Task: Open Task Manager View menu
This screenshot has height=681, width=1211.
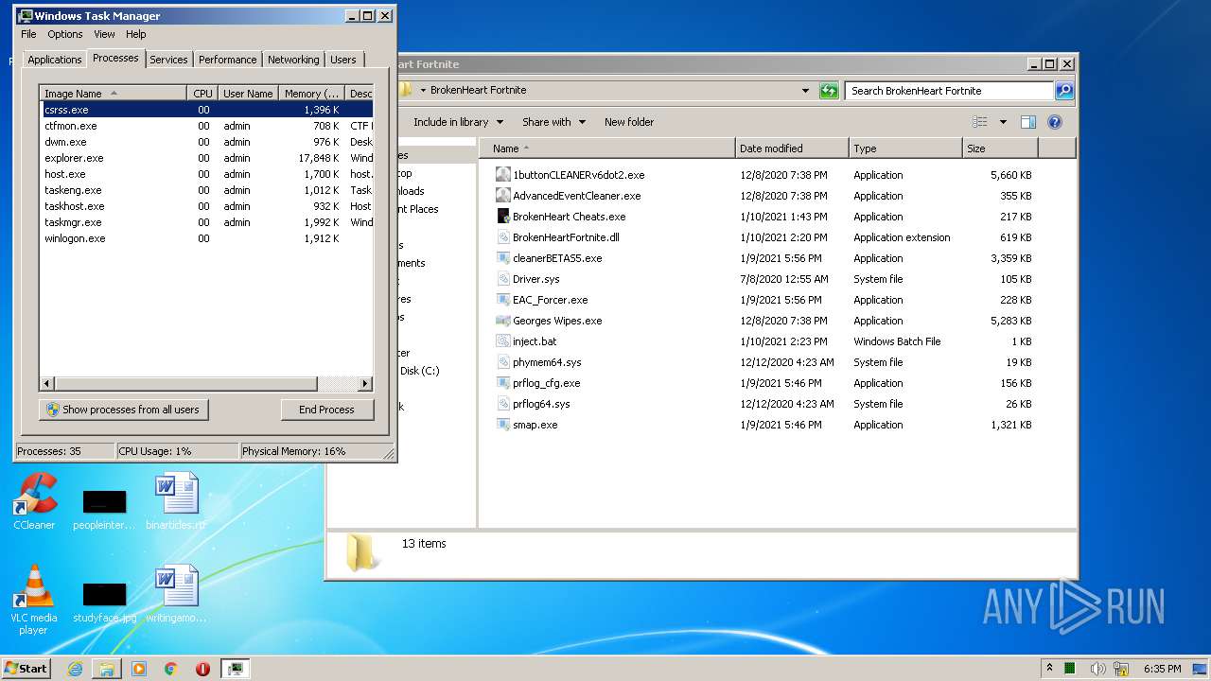Action: click(x=104, y=34)
